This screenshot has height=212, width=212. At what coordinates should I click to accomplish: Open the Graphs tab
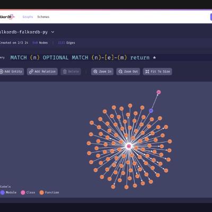pos(28,17)
